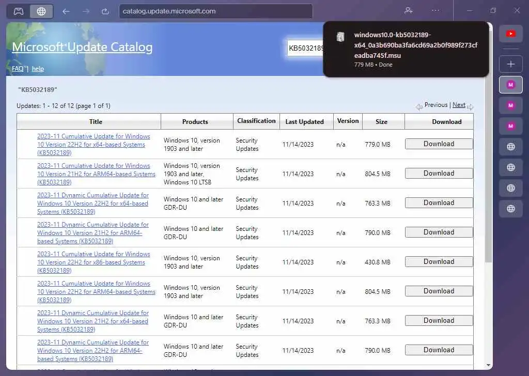Sort by Products column header
Viewport: 529px width, 376px height.
(195, 122)
